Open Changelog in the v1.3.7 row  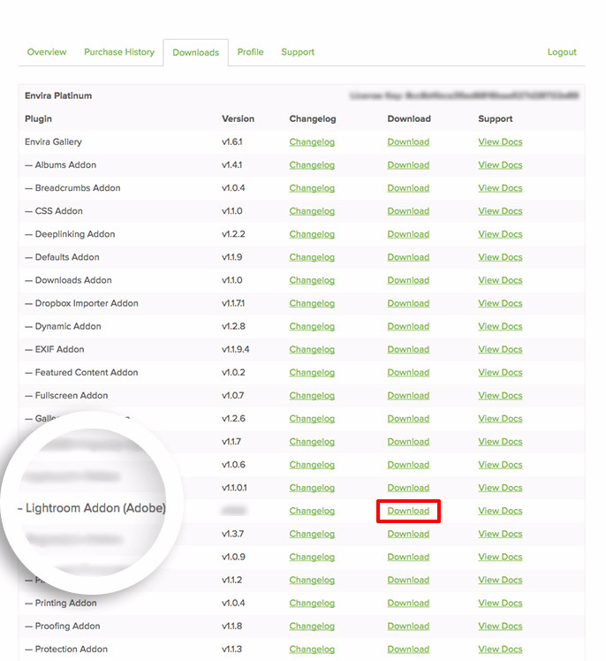point(312,534)
